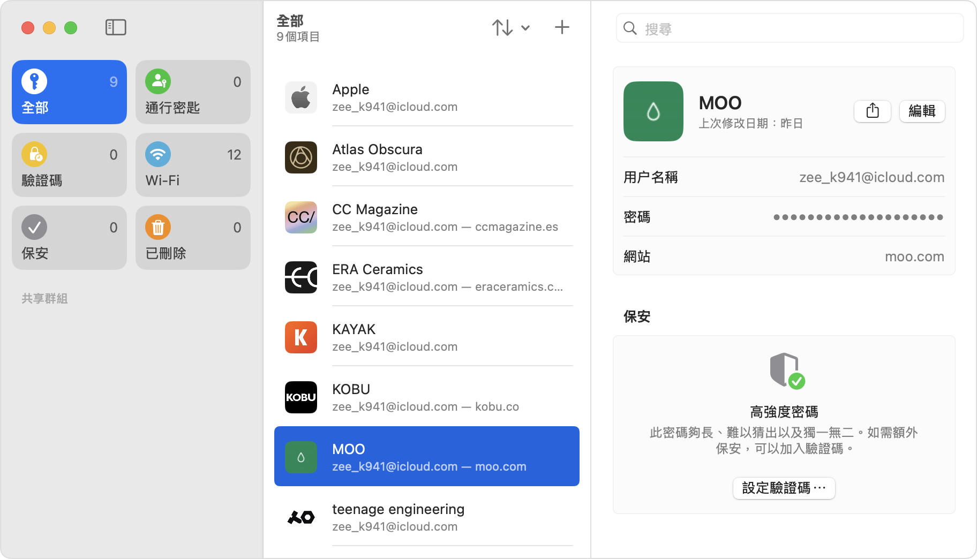Open the 全部 (All) passwords category
The height and width of the screenshot is (559, 977).
click(69, 92)
